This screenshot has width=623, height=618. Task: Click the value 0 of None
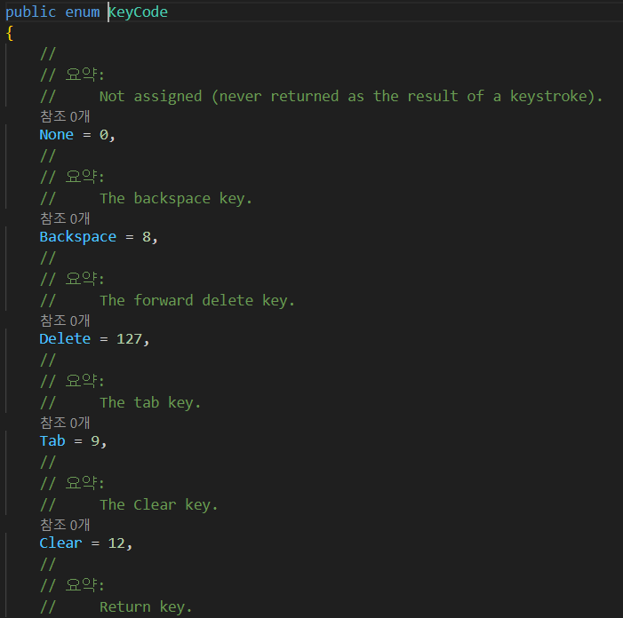[104, 135]
